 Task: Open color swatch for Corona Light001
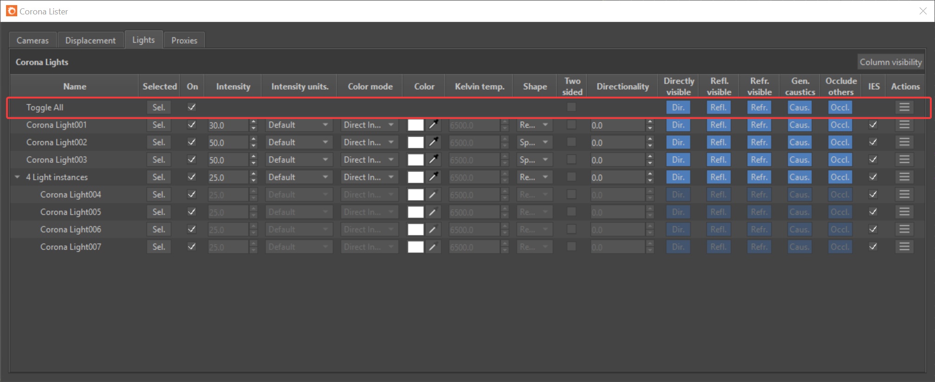click(416, 125)
